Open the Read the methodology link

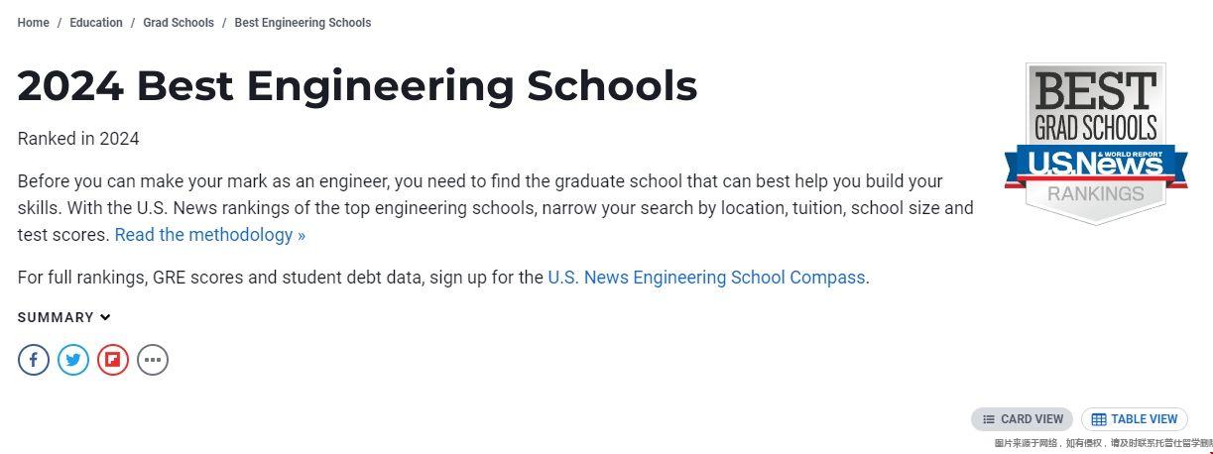[210, 235]
